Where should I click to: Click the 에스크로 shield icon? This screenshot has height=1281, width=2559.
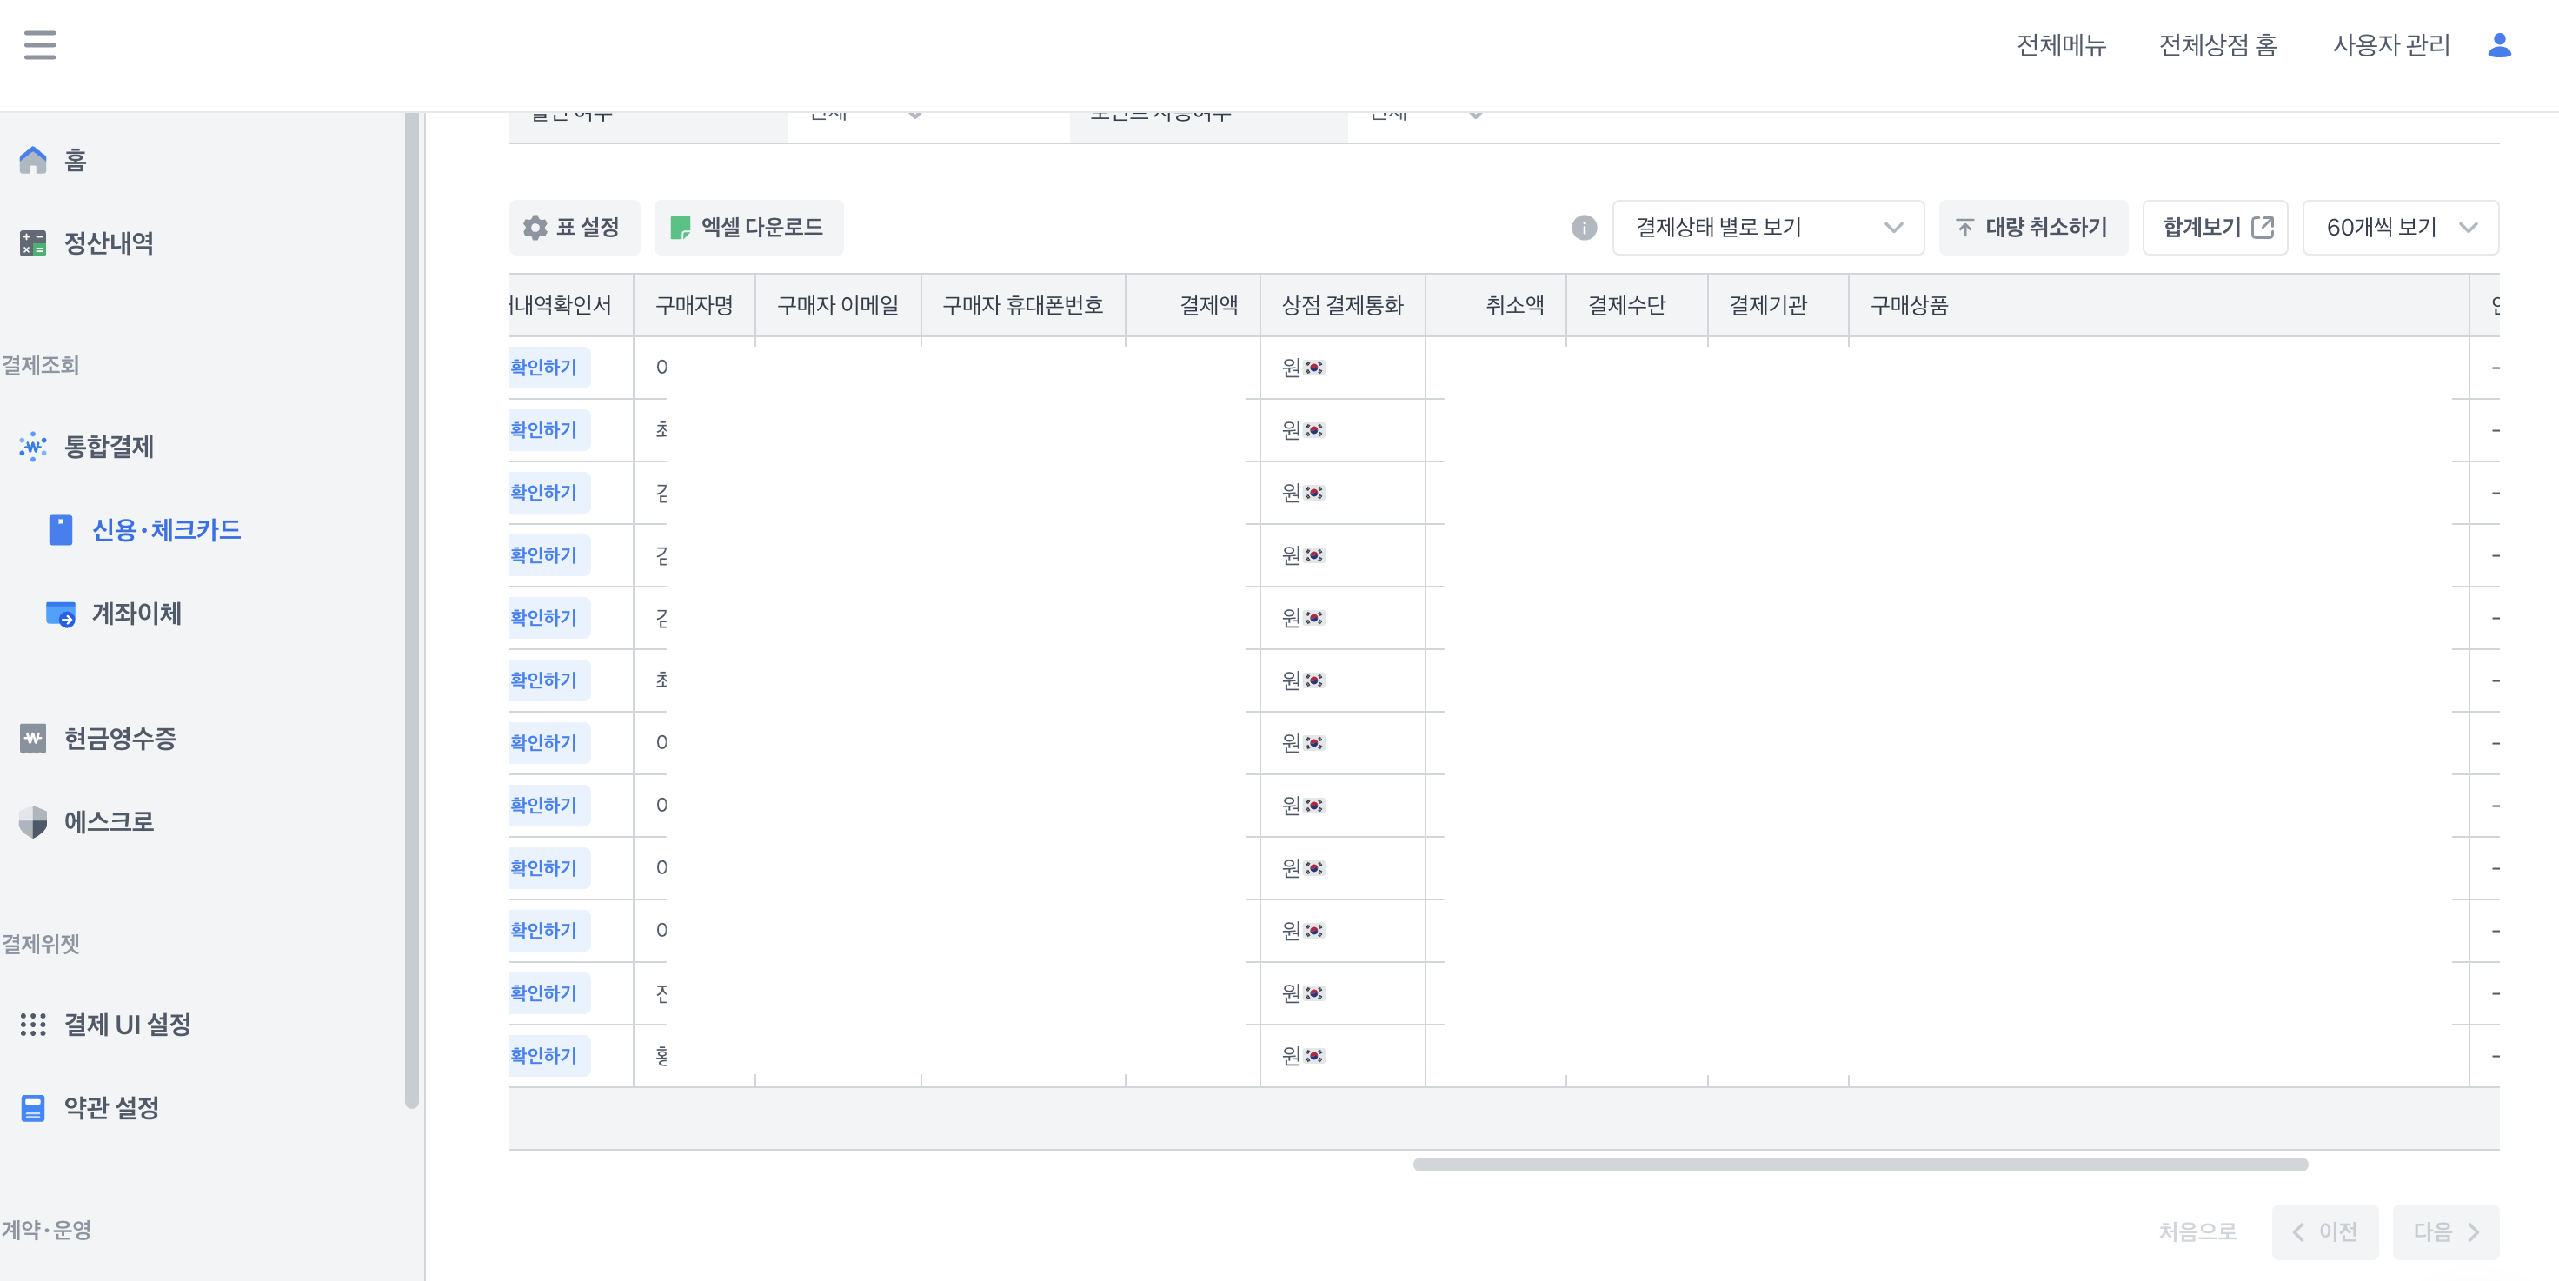coord(33,821)
